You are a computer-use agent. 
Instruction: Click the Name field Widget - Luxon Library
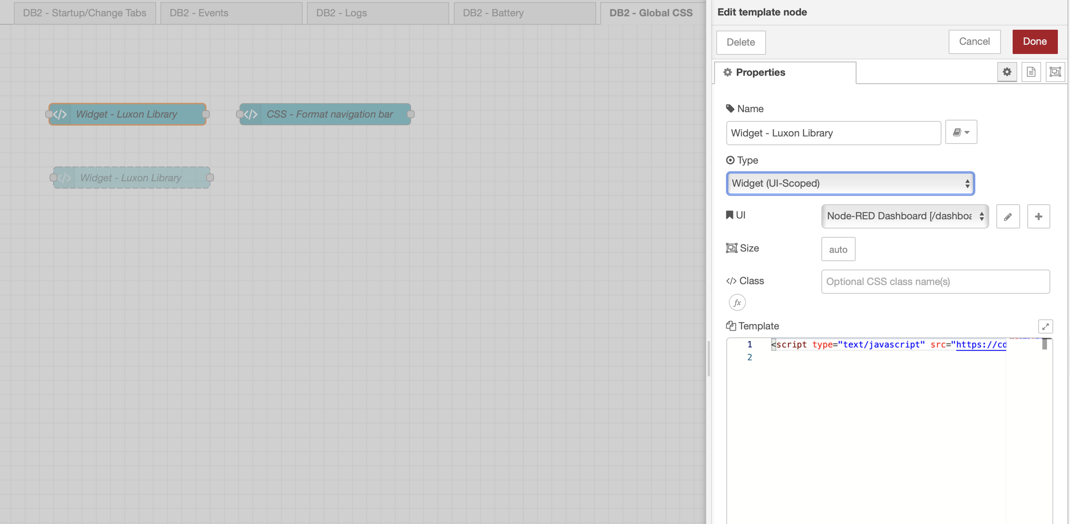pos(833,133)
